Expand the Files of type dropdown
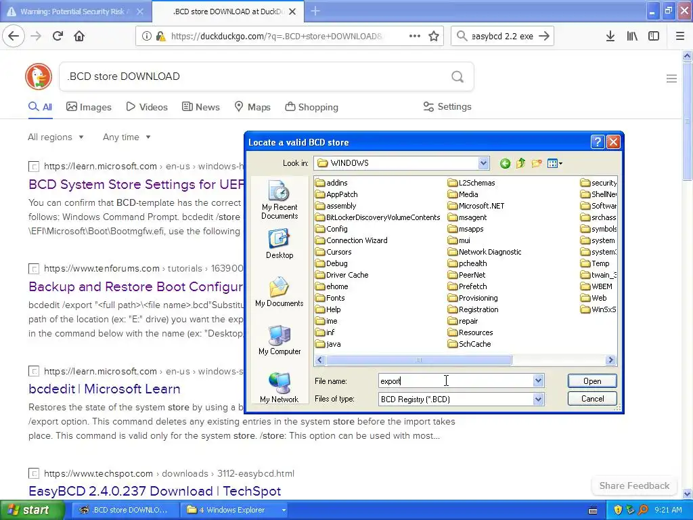 [538, 399]
